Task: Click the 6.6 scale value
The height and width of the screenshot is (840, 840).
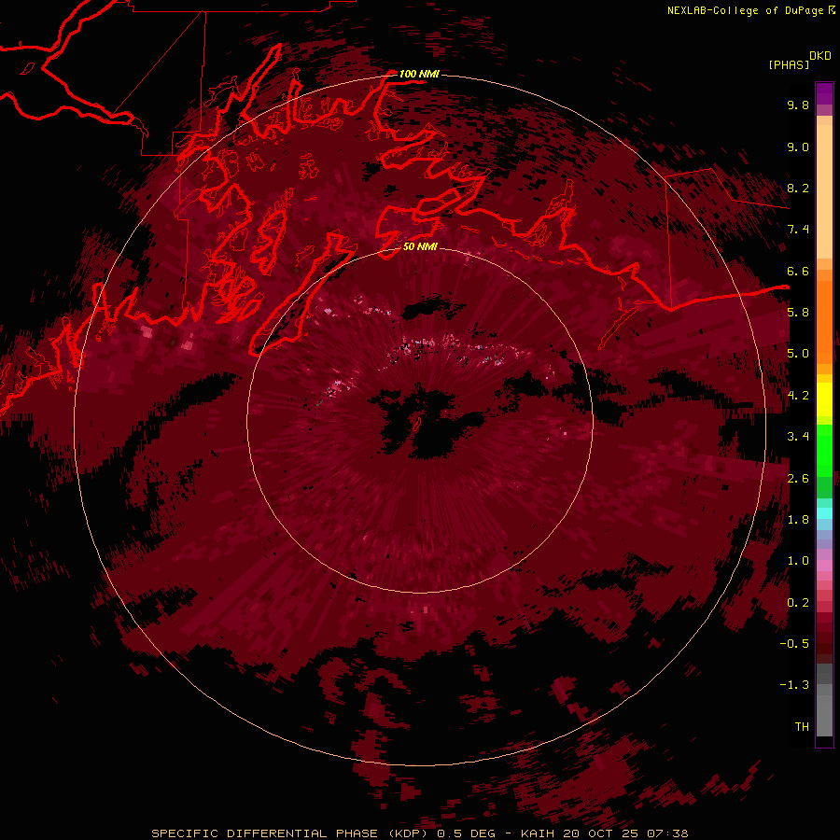Action: [x=798, y=271]
